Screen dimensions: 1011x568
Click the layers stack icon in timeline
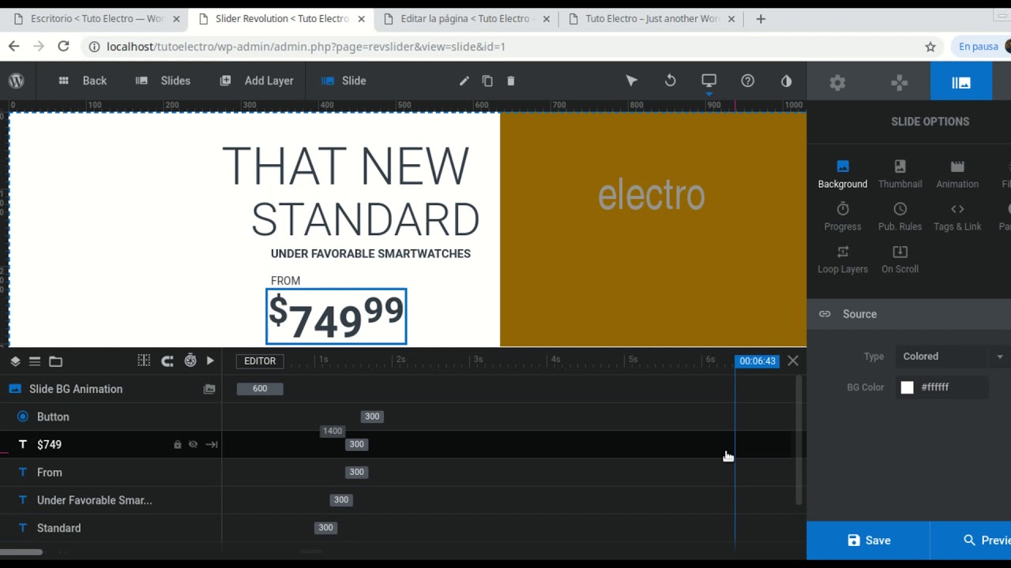[15, 361]
